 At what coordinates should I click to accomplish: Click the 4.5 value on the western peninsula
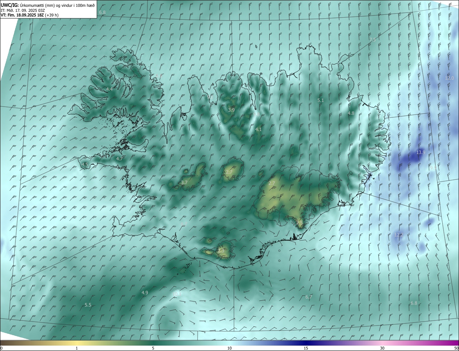85,164
